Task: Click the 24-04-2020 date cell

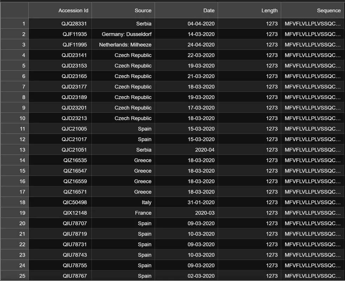Action: click(x=187, y=44)
